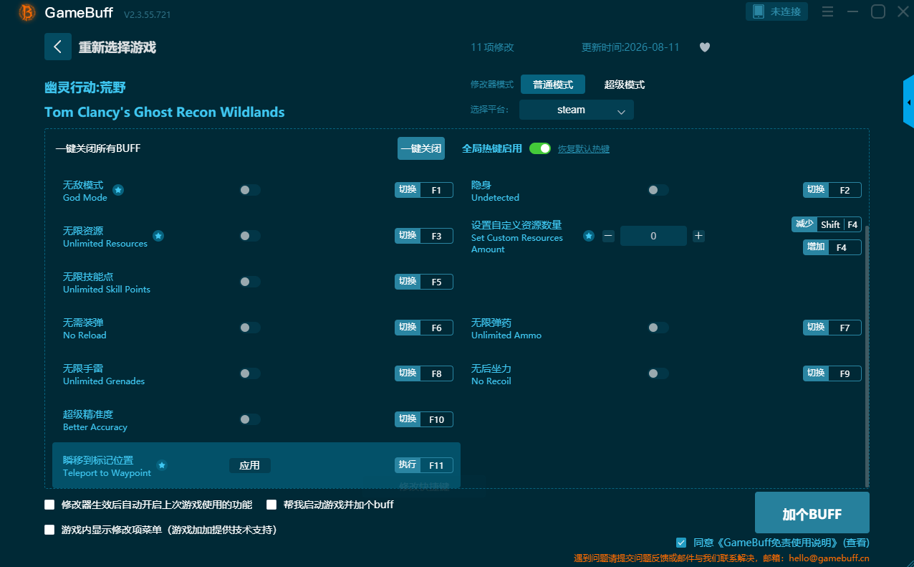Click the cheat list vertical scrollbar
914x567 pixels.
867,356
